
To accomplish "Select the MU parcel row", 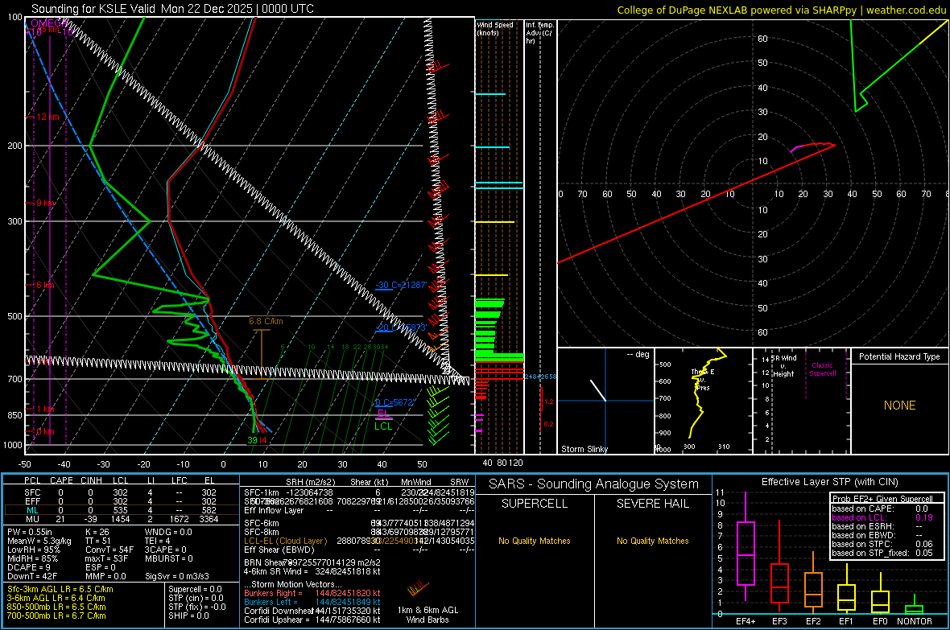I will point(122,519).
